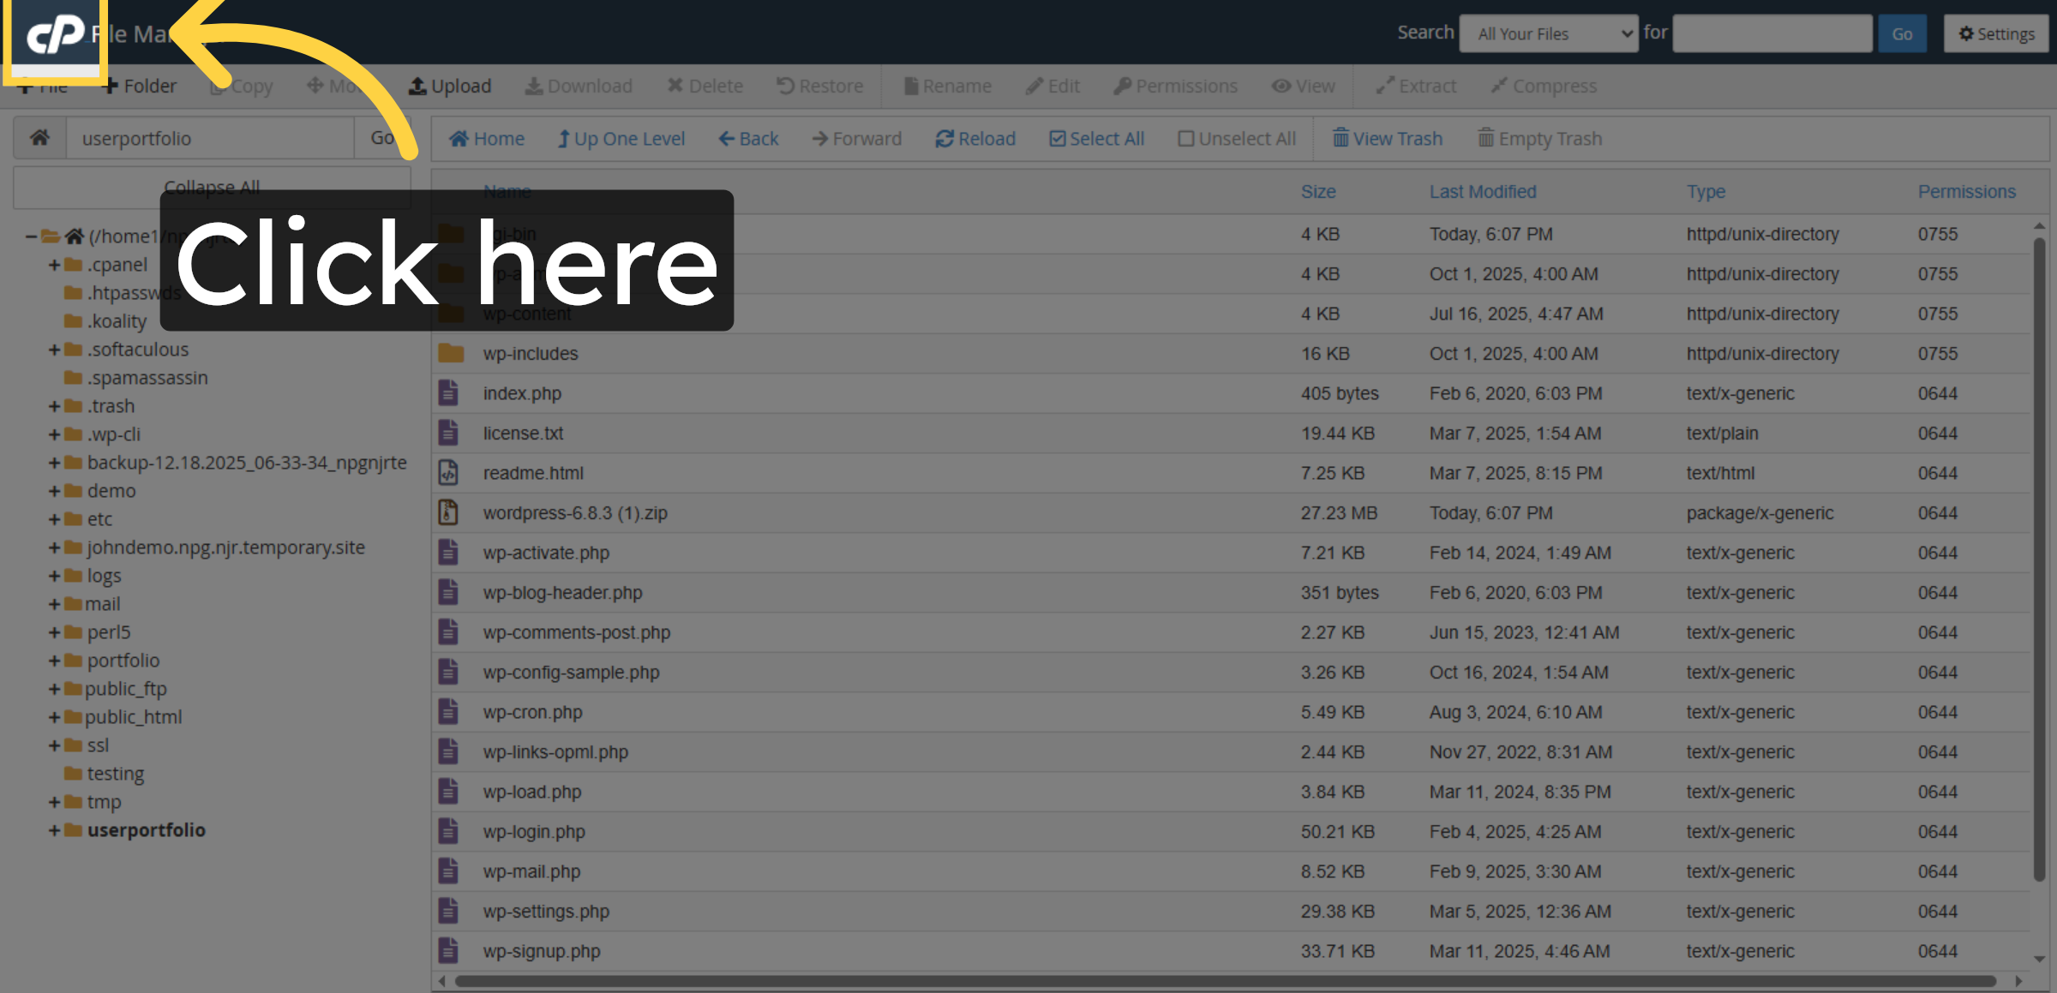The height and width of the screenshot is (993, 2057).
Task: Click the Settings gear button
Action: click(1996, 34)
